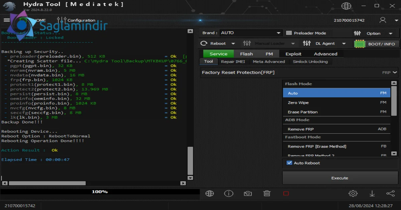
Task: Click the BOOT/ INFO button
Action: click(376, 44)
